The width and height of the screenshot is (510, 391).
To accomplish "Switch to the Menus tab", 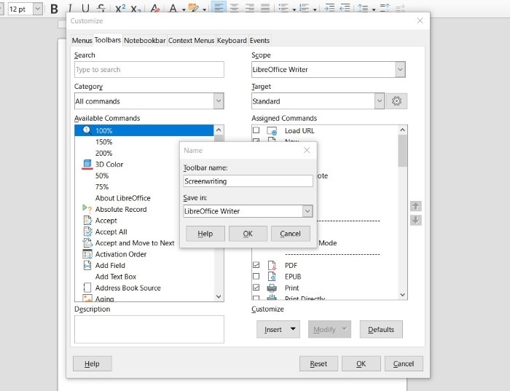I will click(82, 41).
